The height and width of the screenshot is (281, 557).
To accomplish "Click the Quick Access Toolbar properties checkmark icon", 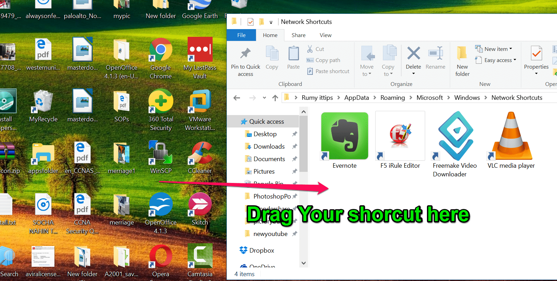I will click(x=250, y=22).
